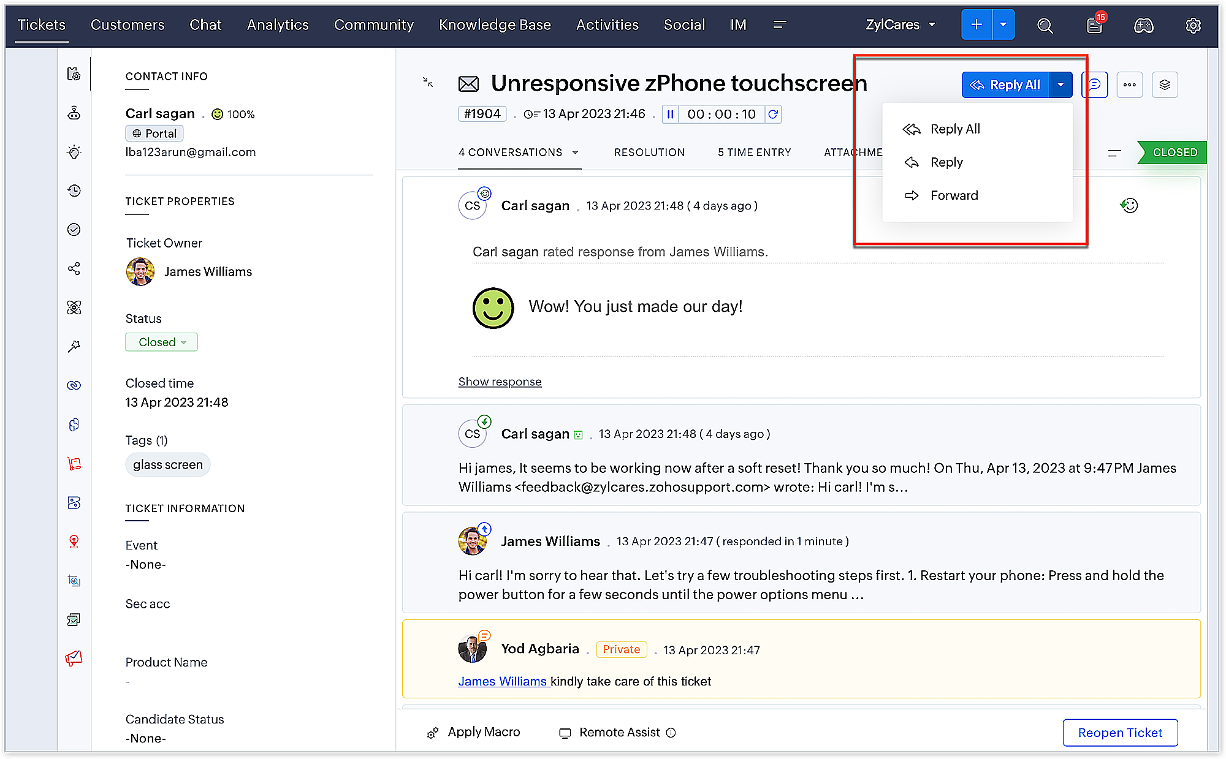Reset the ticket timer with the refresh icon

click(773, 114)
